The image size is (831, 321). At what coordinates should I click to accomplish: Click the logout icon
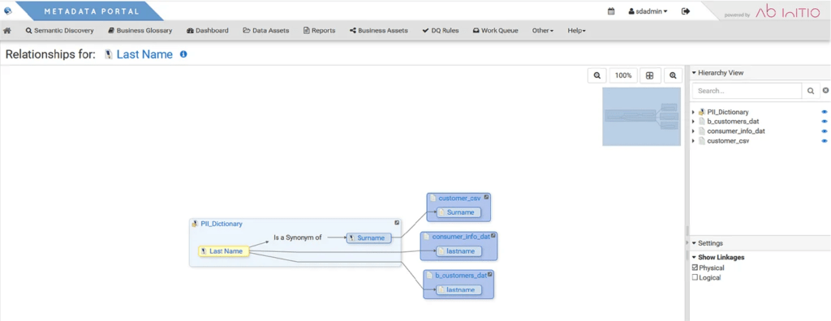tap(686, 11)
